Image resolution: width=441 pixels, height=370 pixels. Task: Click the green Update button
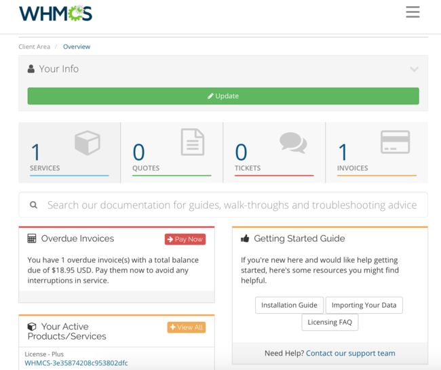tap(223, 96)
